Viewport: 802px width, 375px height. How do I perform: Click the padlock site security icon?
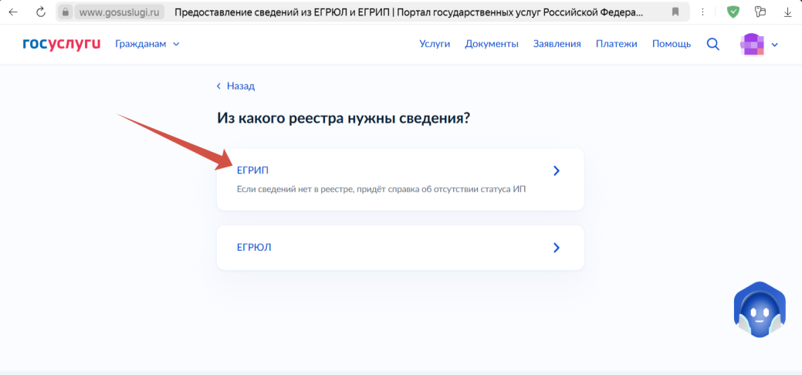[65, 12]
